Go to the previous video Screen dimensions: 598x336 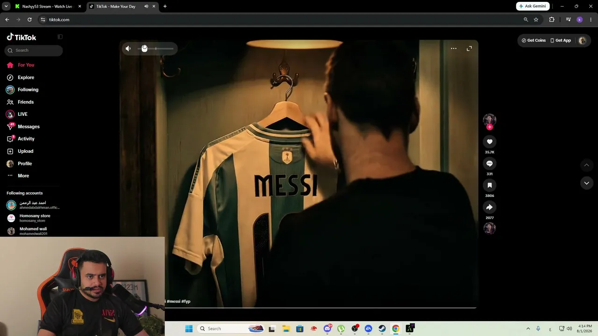587,165
